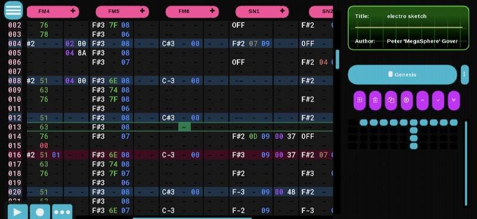The image size is (477, 219).
Task: Click the 8A effect value in row 005
Action: [x=82, y=53]
